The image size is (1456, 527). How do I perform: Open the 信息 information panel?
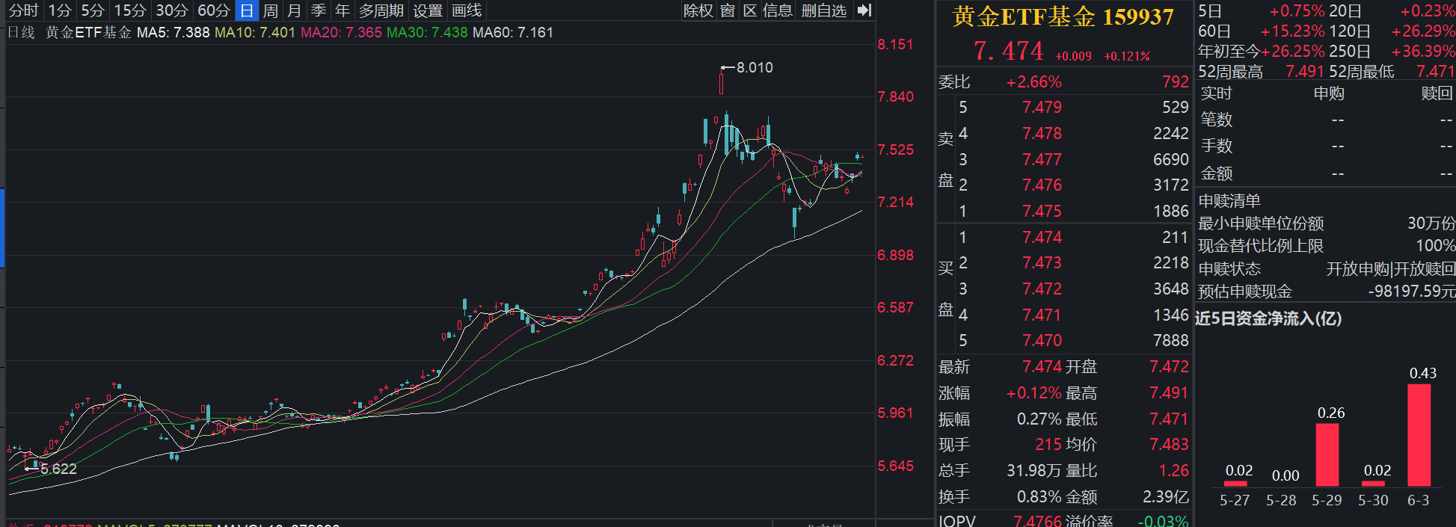(x=778, y=10)
